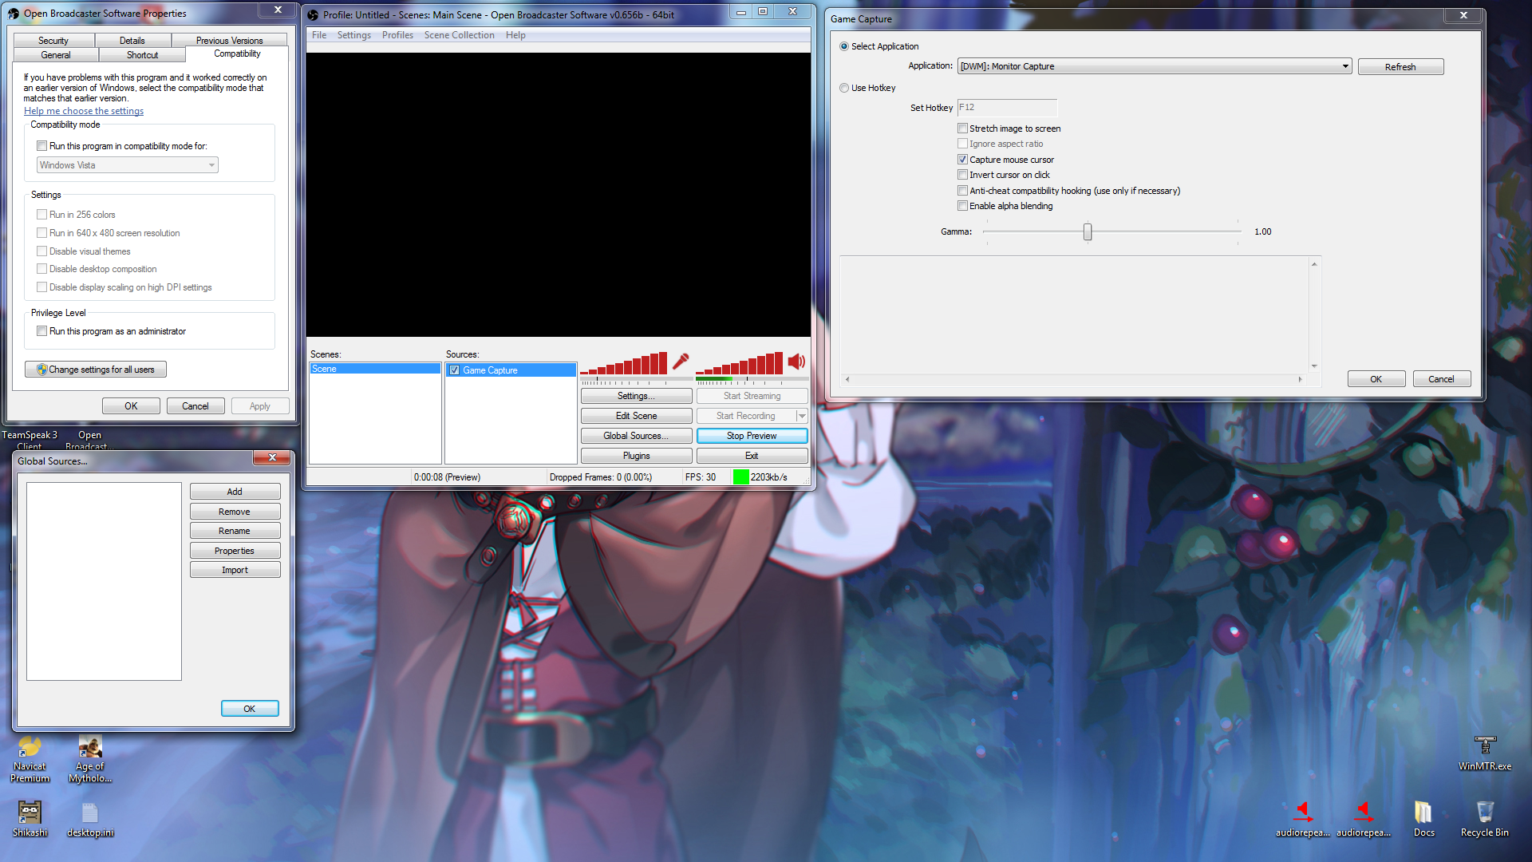Open the File menu in OBS
The width and height of the screenshot is (1532, 862).
[x=319, y=35]
